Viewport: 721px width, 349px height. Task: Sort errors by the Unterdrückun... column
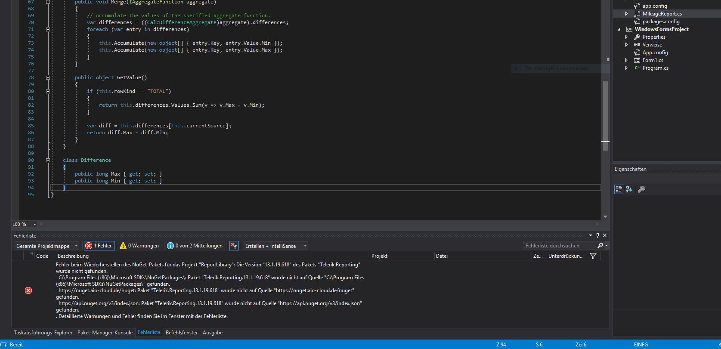(566, 256)
